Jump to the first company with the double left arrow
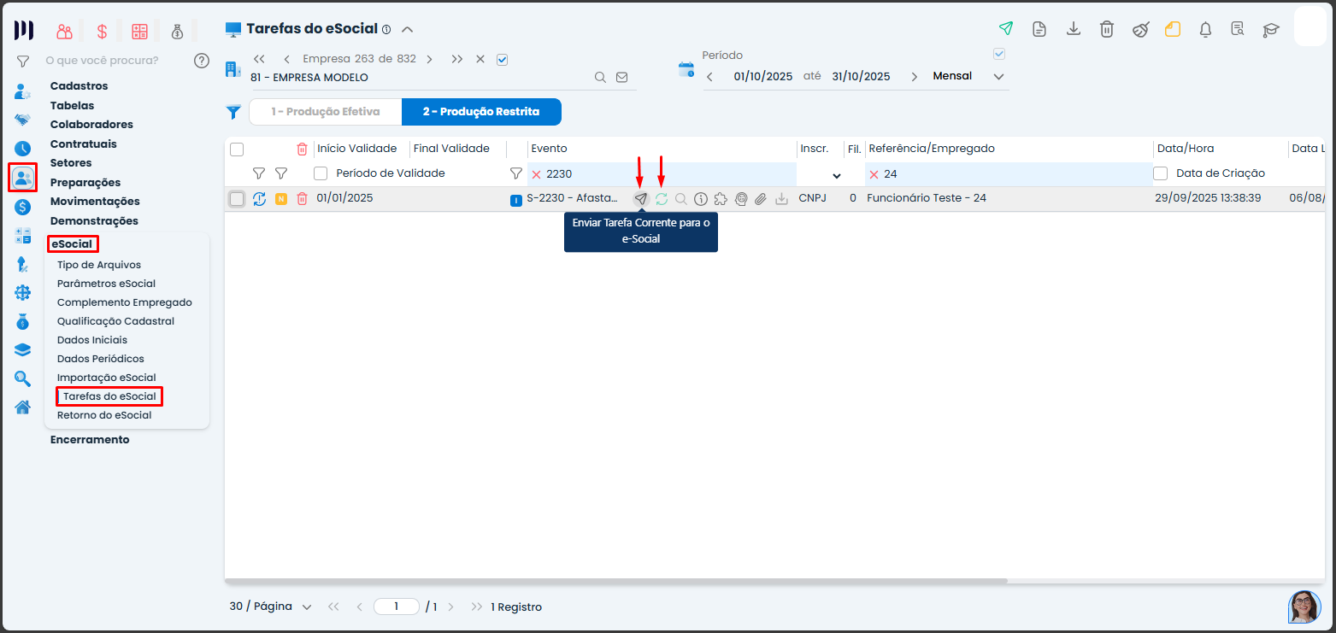The height and width of the screenshot is (633, 1336). click(259, 59)
